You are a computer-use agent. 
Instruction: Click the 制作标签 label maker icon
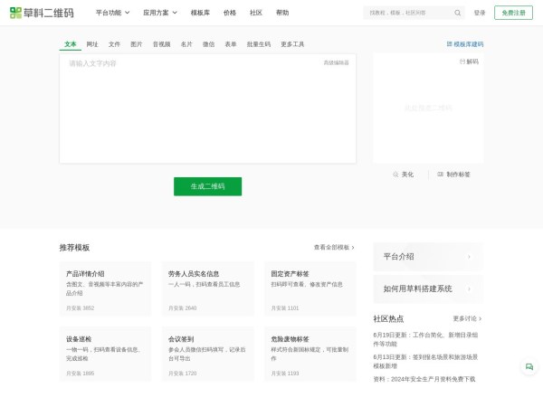point(440,175)
